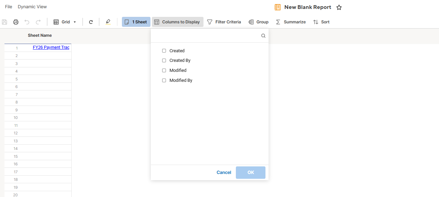Enable the Created By column checkbox
Viewport: 439px width, 197px height.
[164, 61]
